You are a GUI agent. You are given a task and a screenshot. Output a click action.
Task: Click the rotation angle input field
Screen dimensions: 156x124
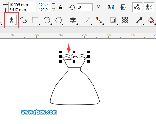[x=85, y=7]
